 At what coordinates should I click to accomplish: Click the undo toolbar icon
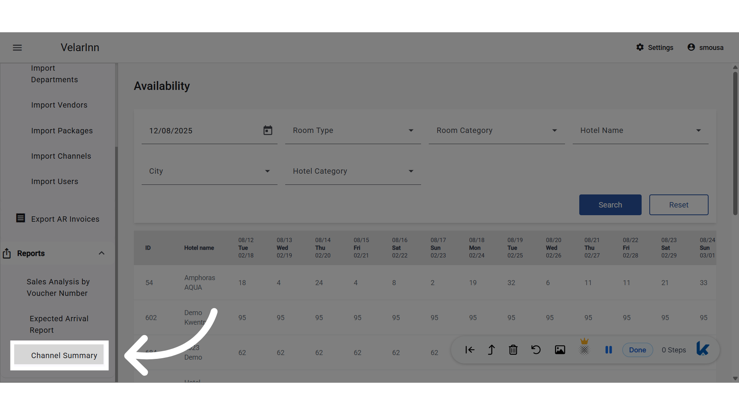pos(536,350)
